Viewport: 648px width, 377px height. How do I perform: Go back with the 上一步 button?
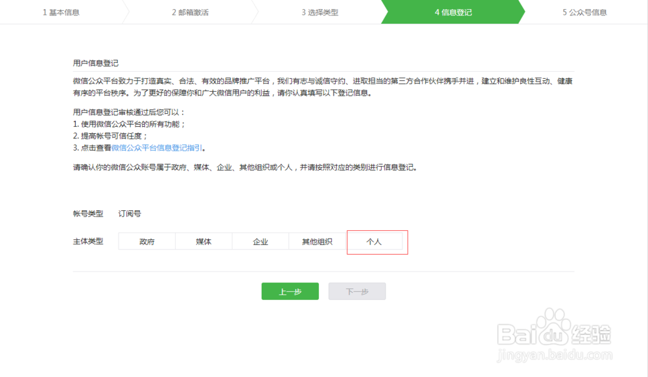pos(290,292)
